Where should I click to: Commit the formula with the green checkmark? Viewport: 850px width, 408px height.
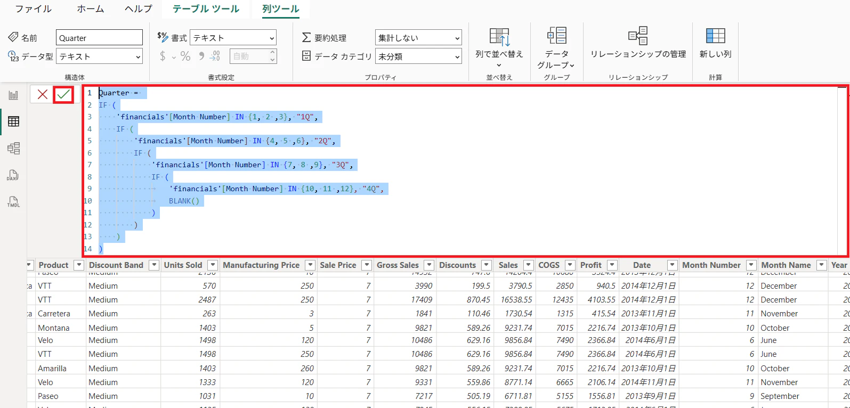[63, 94]
